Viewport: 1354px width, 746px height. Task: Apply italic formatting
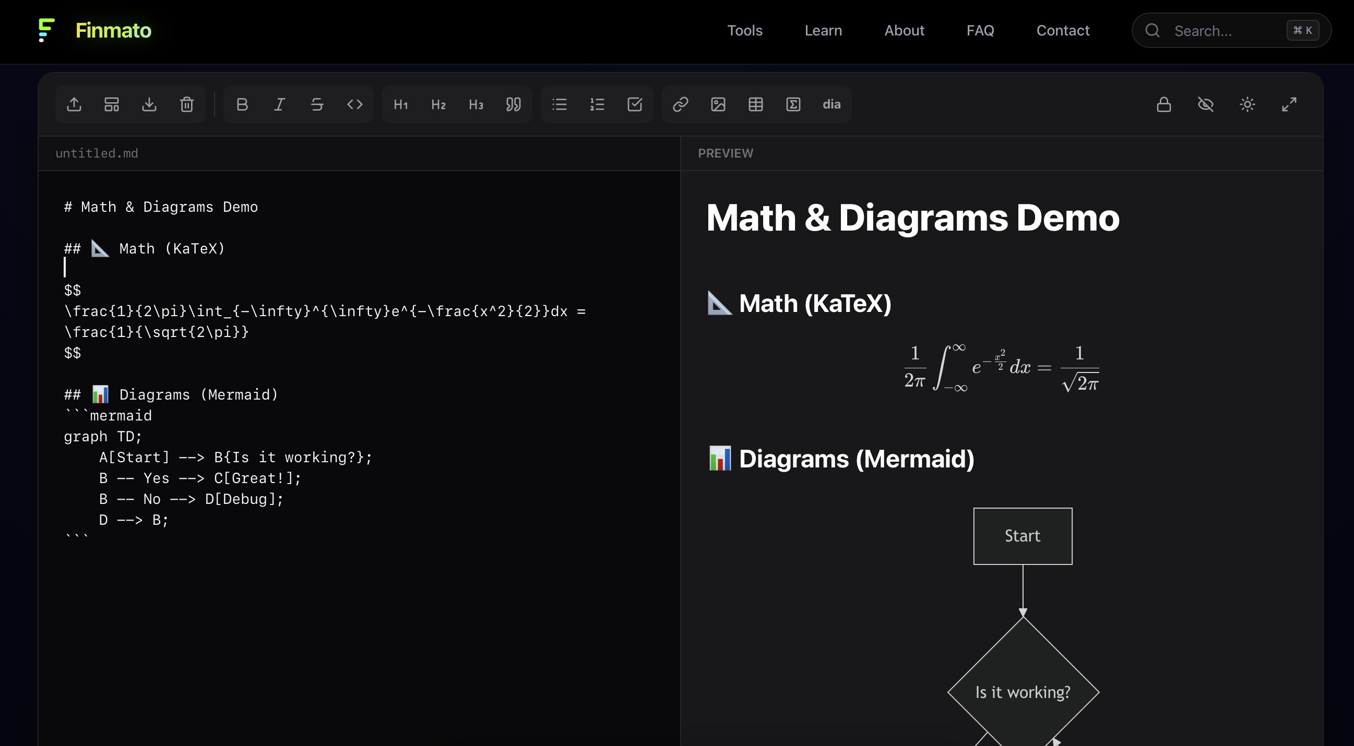point(280,104)
